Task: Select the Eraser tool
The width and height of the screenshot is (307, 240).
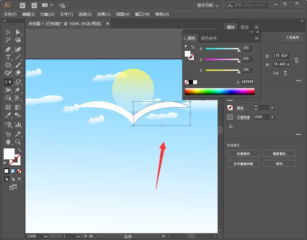Action: [18, 72]
